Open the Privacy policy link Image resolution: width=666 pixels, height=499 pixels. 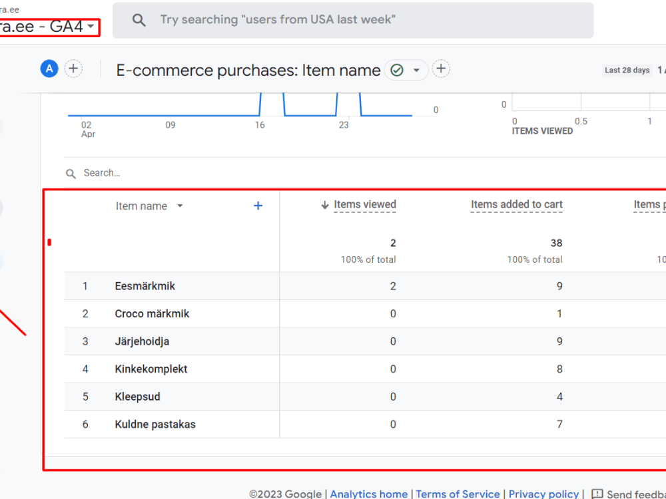pos(544,494)
